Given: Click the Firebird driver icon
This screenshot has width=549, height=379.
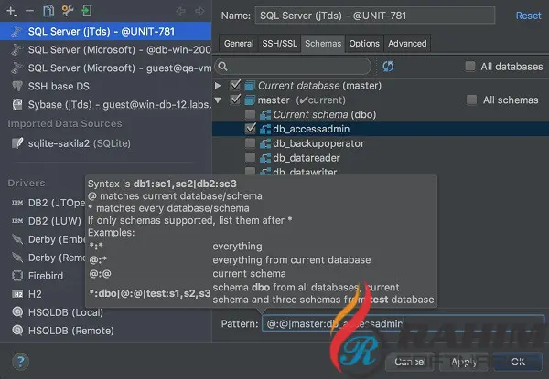Looking at the screenshot, I should (x=17, y=276).
